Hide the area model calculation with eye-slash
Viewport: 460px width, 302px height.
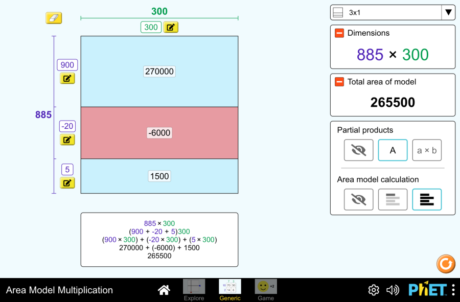[x=358, y=199]
